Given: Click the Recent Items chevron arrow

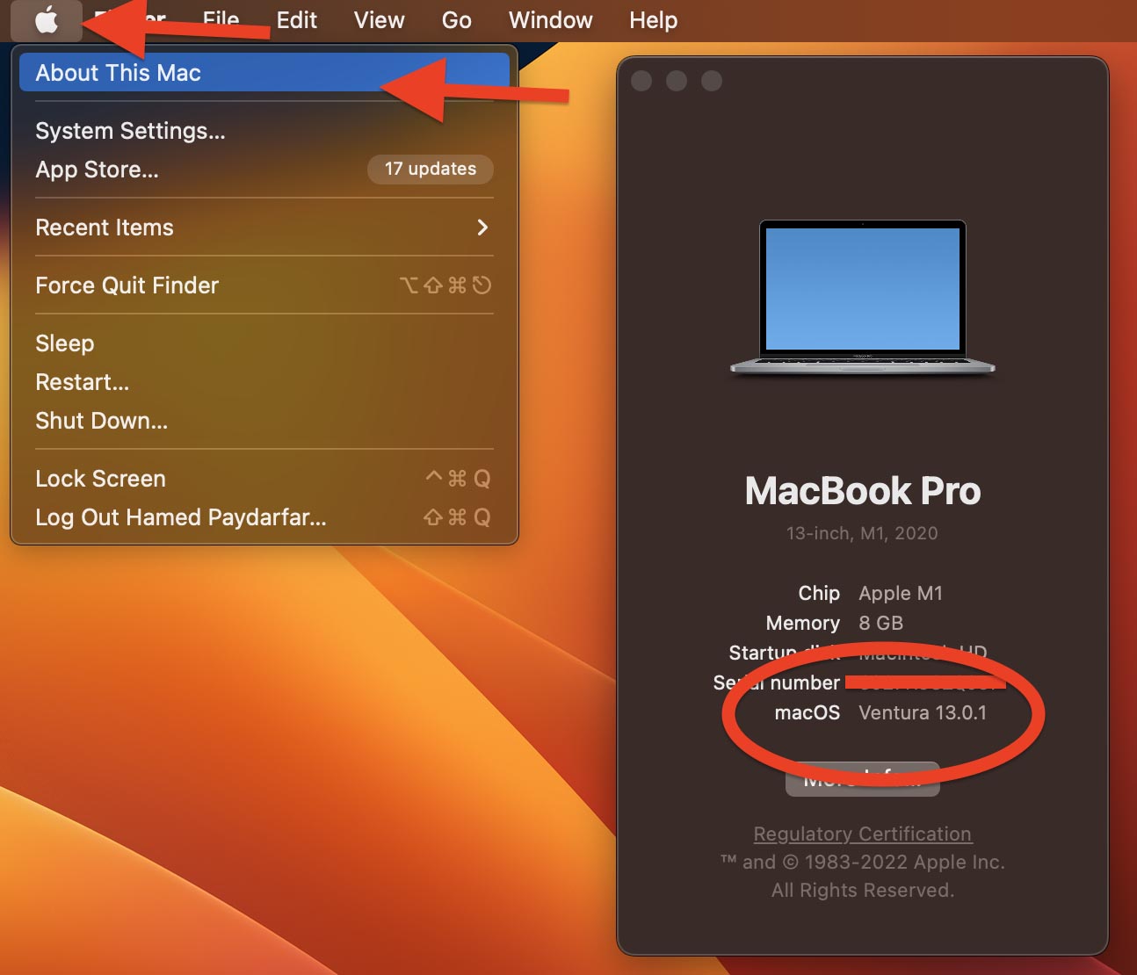Looking at the screenshot, I should [482, 227].
